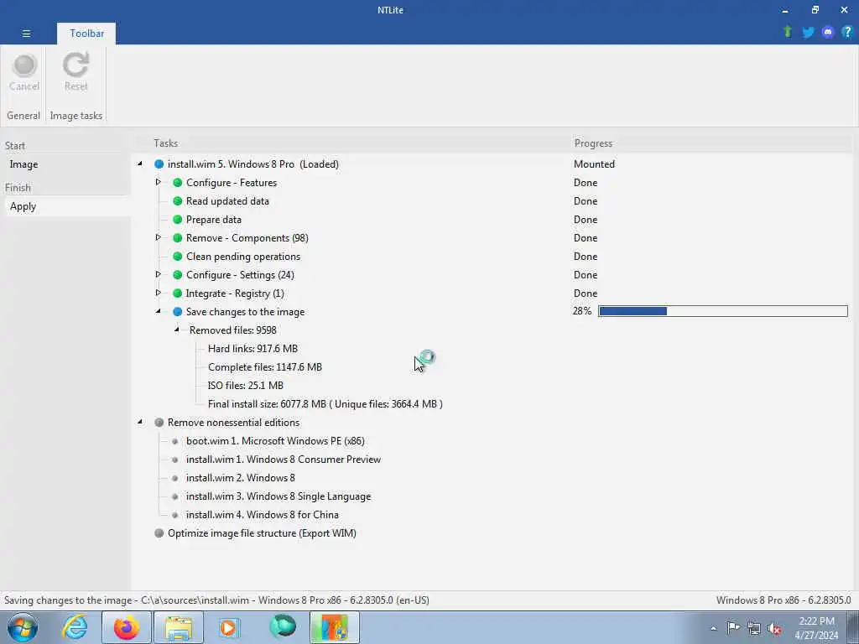Select the Clean pending operations row
This screenshot has height=644, width=859.
click(x=243, y=257)
